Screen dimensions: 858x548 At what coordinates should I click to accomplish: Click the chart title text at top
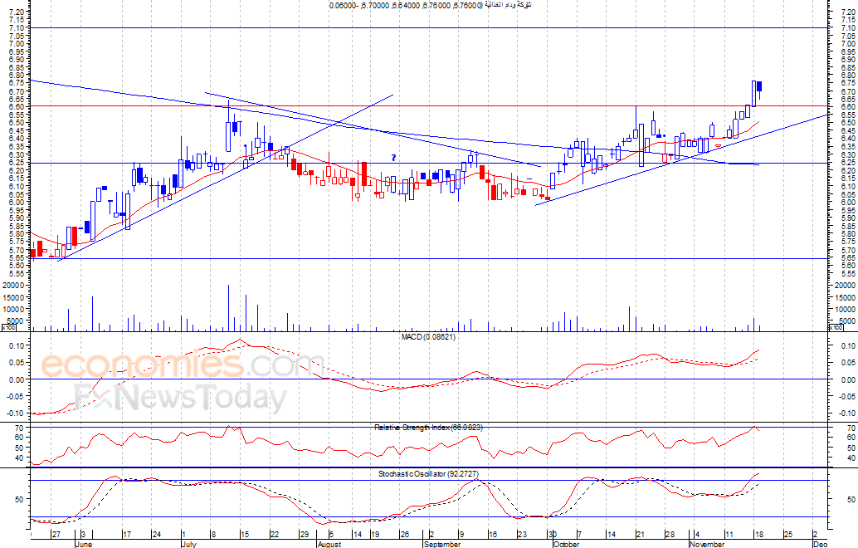coord(428,6)
